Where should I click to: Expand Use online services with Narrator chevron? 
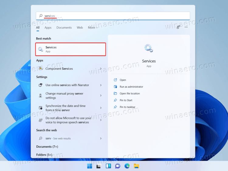click(101, 85)
